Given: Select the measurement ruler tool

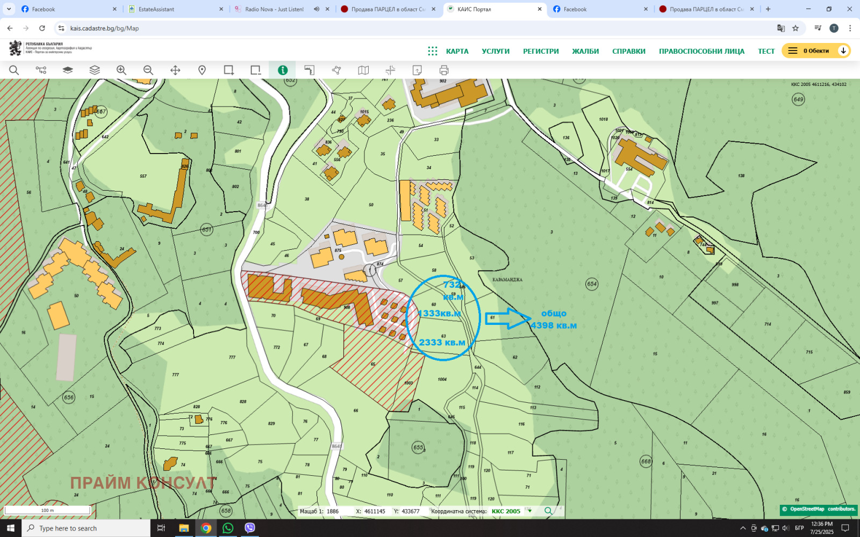Looking at the screenshot, I should [x=310, y=70].
